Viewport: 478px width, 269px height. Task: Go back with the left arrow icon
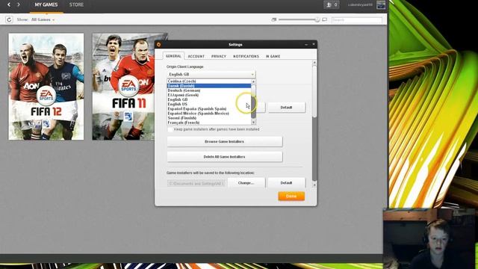point(9,4)
